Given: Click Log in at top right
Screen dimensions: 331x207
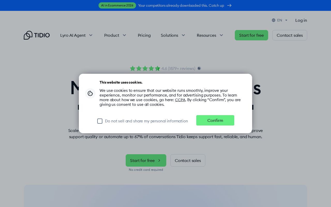Looking at the screenshot, I should (301, 20).
